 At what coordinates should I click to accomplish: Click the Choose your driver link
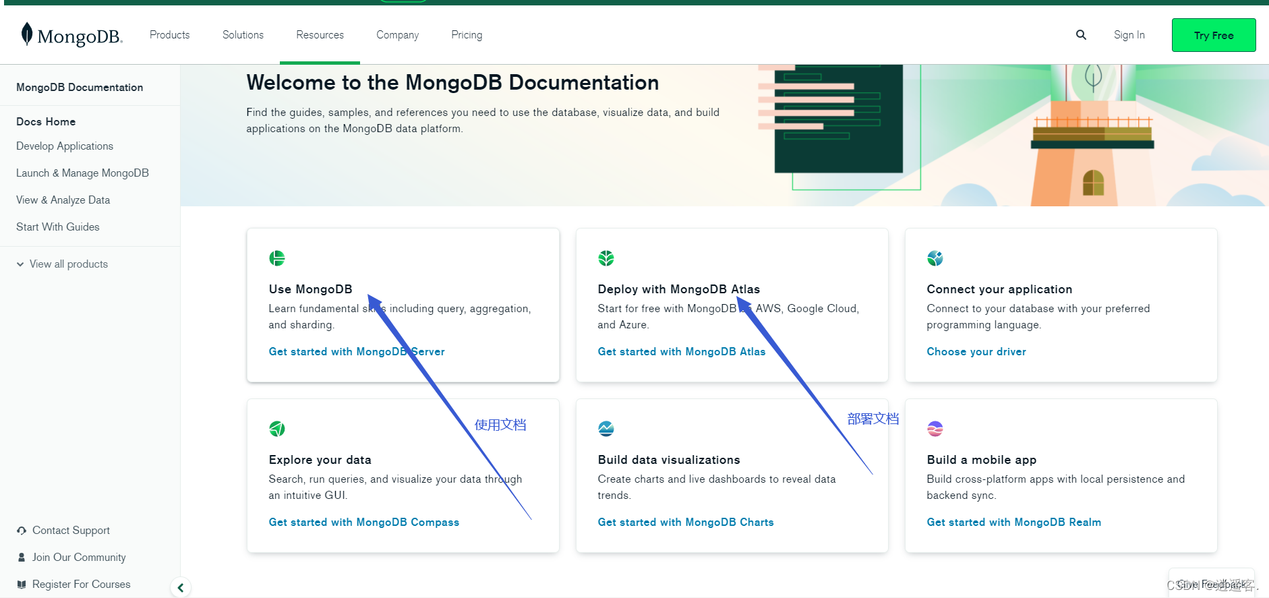[976, 352]
